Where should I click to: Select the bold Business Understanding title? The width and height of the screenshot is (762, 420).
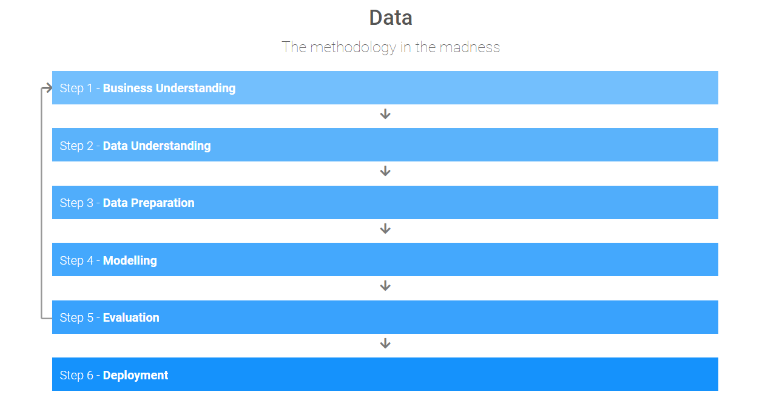tap(169, 88)
